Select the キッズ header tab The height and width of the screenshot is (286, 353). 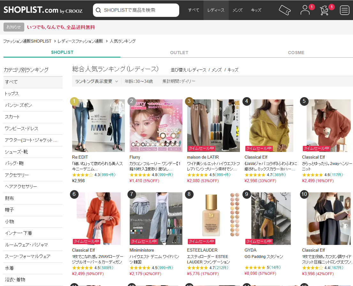(x=256, y=10)
